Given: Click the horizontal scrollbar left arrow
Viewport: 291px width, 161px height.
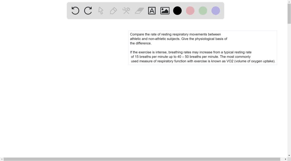Looking at the screenshot, I should (2, 159).
